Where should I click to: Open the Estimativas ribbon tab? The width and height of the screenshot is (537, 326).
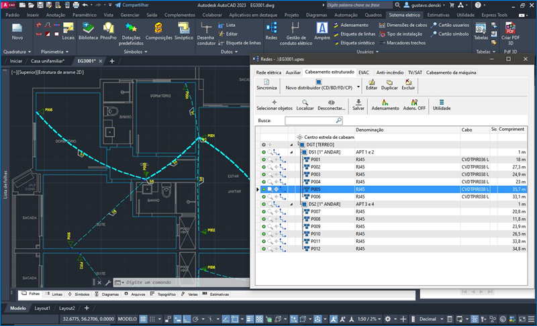coord(438,14)
